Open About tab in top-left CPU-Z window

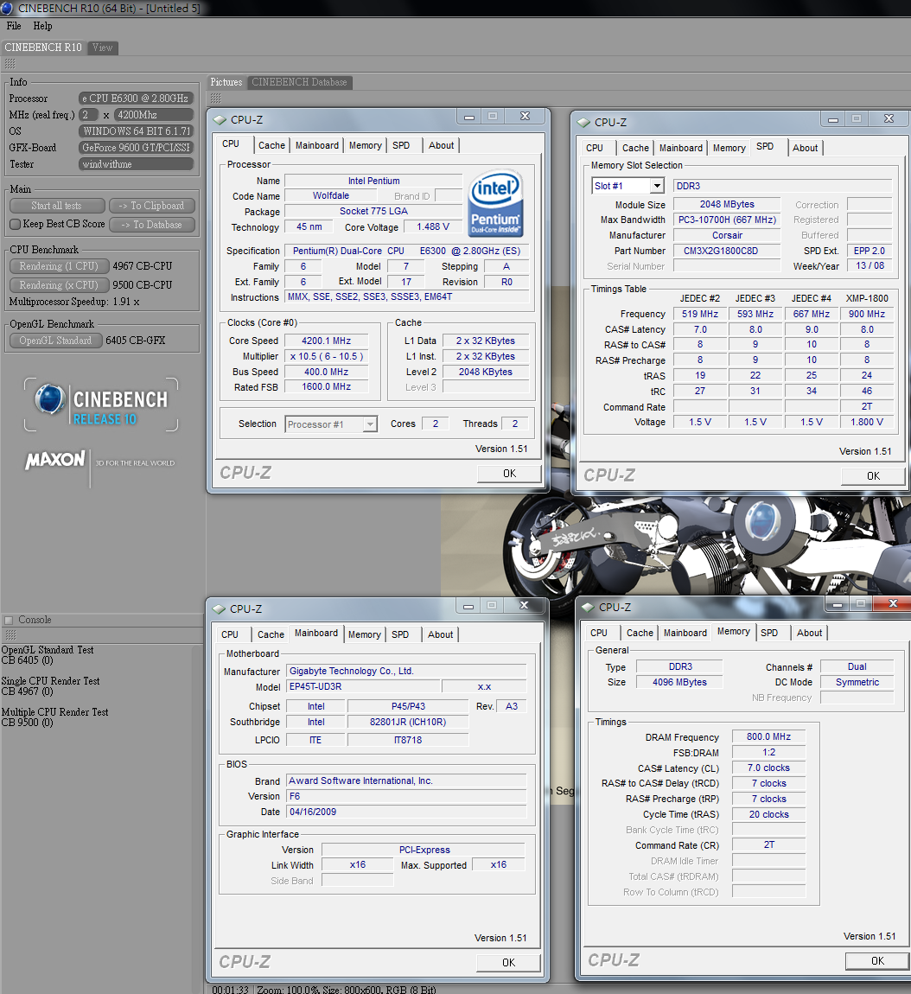(x=441, y=145)
